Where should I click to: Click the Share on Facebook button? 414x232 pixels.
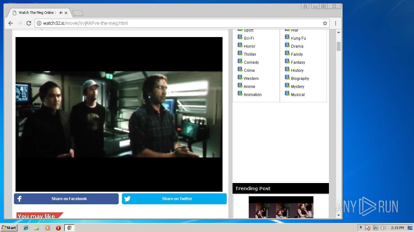pyautogui.click(x=66, y=199)
